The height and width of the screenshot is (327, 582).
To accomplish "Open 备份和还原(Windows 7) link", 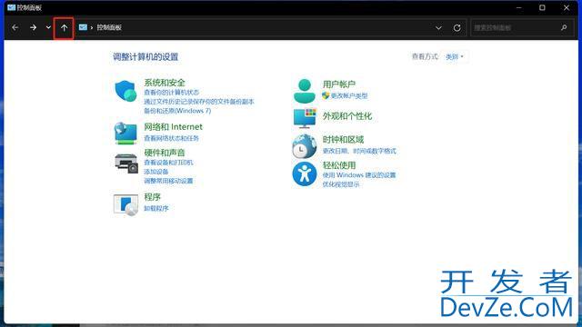I will pos(177,111).
